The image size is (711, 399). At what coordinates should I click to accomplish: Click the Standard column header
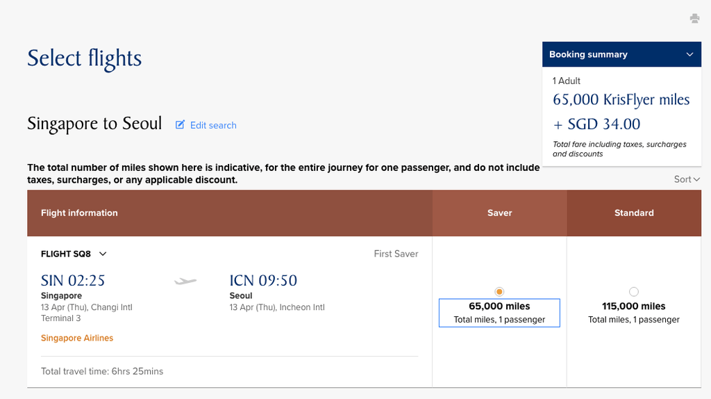(x=634, y=213)
